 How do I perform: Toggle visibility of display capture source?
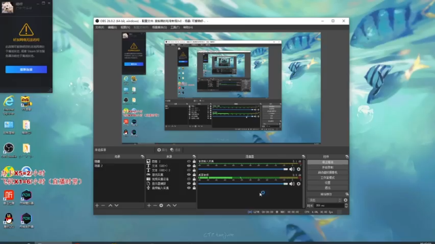tap(189, 184)
